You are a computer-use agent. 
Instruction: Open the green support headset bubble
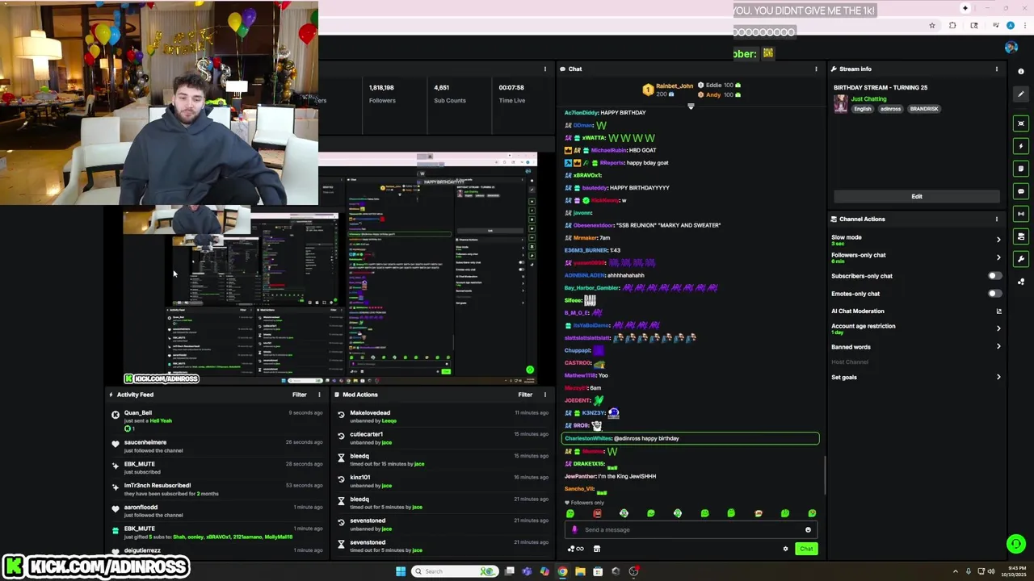pyautogui.click(x=1016, y=544)
